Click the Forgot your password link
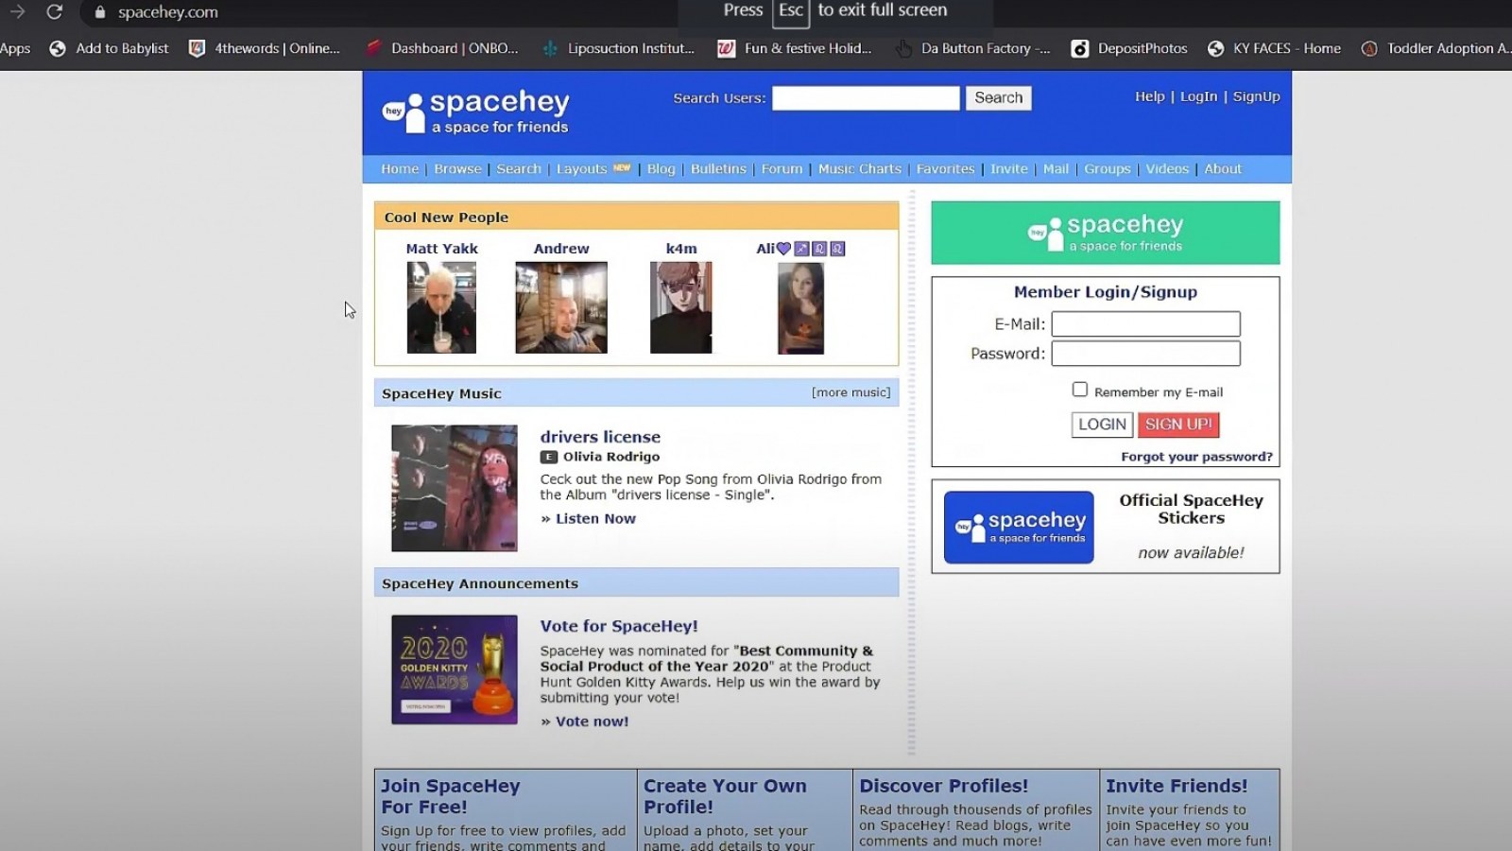The image size is (1512, 851). tap(1196, 457)
